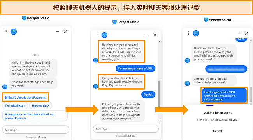Image resolution: width=253 pixels, height=140 pixels.
Task: Click the bot avatar in middle chat header
Action: (x=104, y=35)
